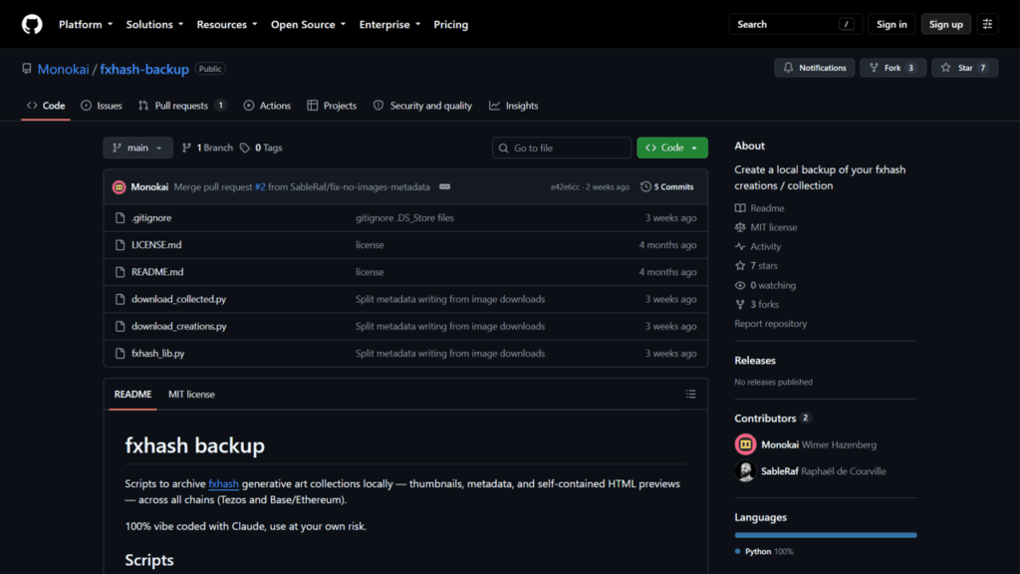Expand the Solutions menu
The width and height of the screenshot is (1020, 574).
pyautogui.click(x=154, y=24)
